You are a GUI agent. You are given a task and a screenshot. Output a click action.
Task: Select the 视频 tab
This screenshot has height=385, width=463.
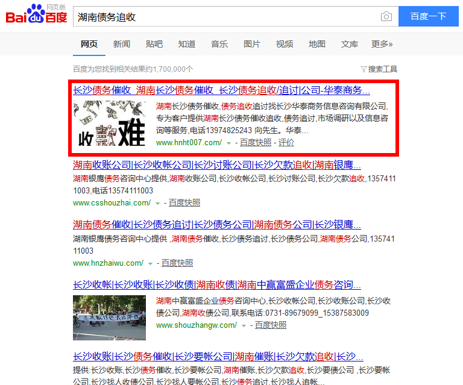(x=285, y=44)
